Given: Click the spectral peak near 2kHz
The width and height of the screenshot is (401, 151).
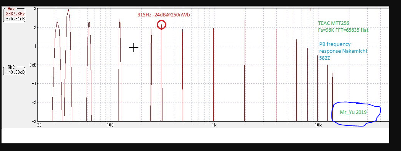Looking at the screenshot, I should pyautogui.click(x=245, y=70).
